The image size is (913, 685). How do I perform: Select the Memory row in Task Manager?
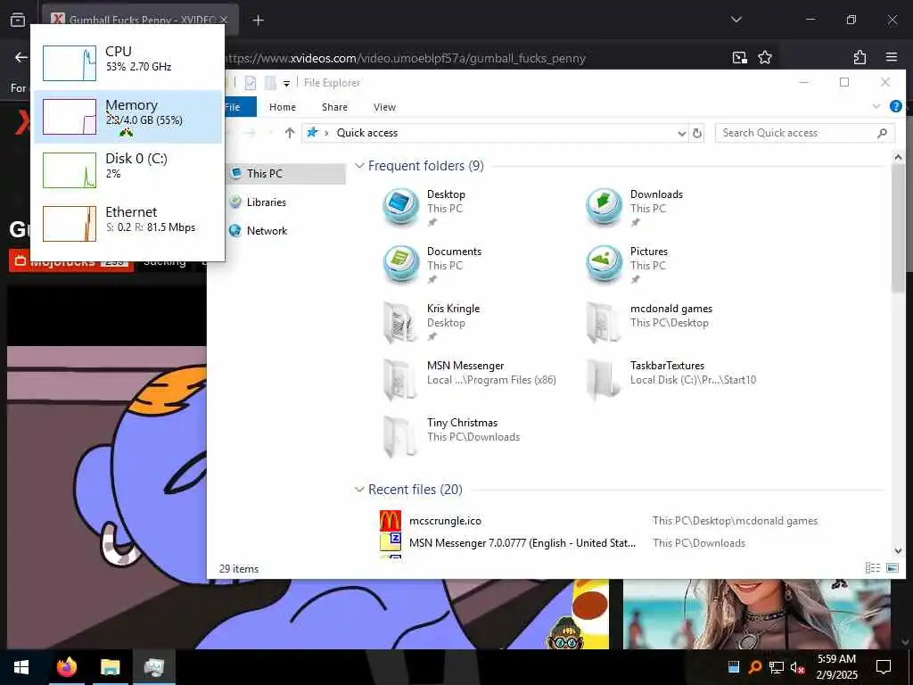click(x=127, y=117)
